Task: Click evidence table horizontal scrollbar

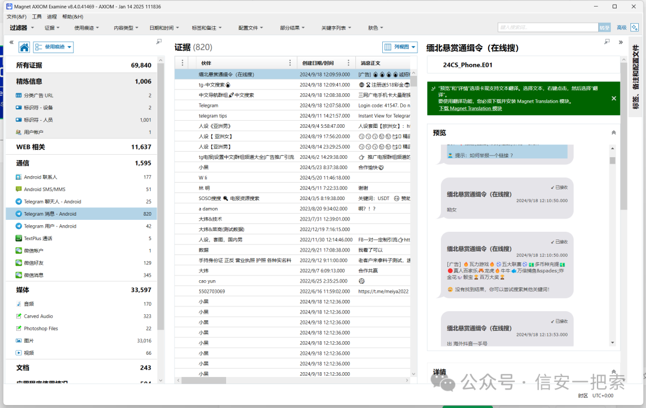Action: (x=203, y=381)
